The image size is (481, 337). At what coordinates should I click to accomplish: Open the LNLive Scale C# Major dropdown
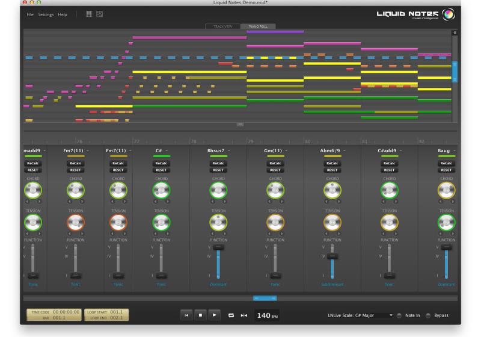click(391, 315)
